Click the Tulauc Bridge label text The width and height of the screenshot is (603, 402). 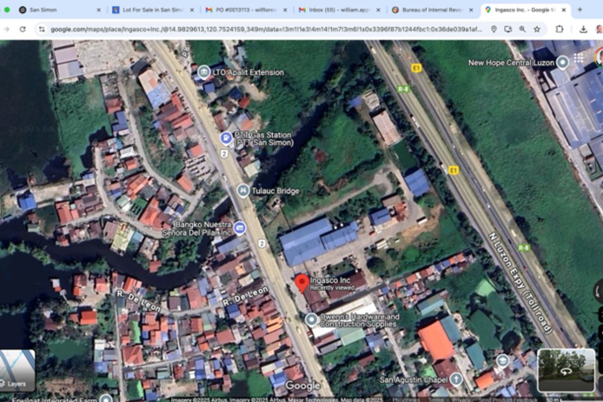tap(275, 191)
